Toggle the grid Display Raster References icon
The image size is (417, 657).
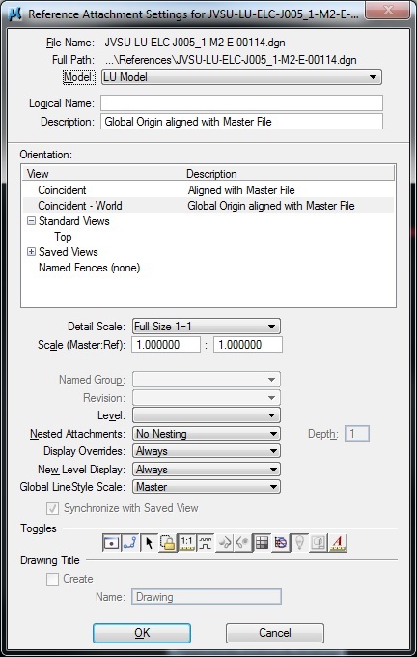point(262,543)
